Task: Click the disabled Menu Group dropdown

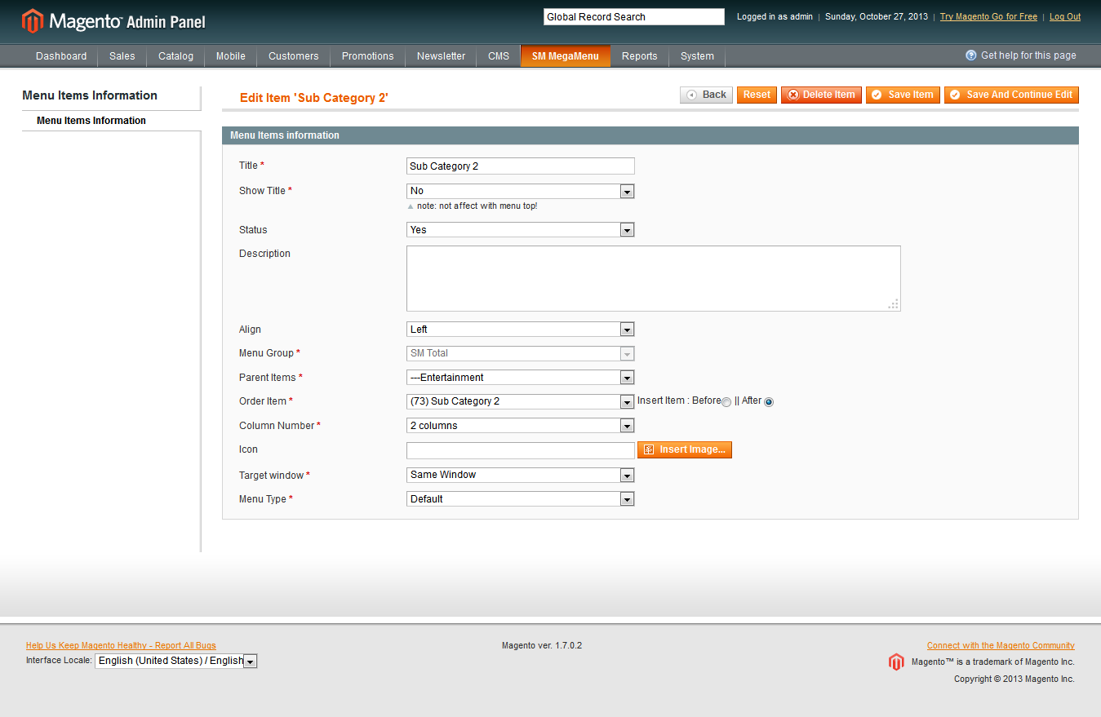Action: [x=521, y=353]
